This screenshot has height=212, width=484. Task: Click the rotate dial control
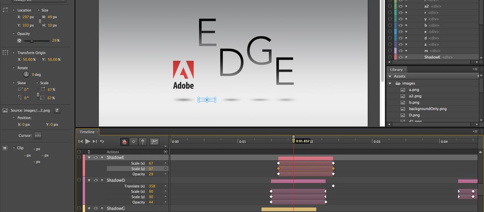coord(26,74)
